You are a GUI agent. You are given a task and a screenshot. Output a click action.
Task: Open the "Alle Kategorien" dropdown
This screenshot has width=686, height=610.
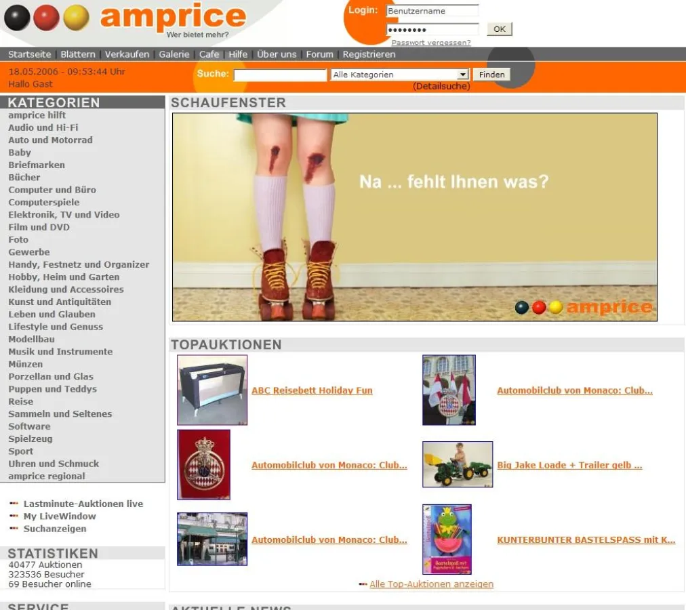(x=399, y=75)
